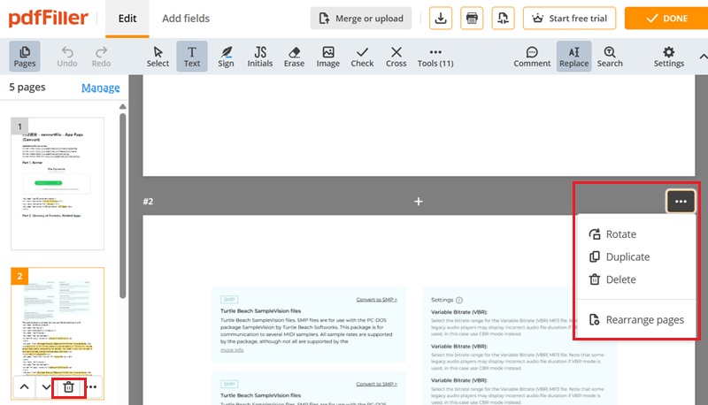Move page 2 down with the arrow
Image resolution: width=708 pixels, height=405 pixels.
[x=46, y=387]
